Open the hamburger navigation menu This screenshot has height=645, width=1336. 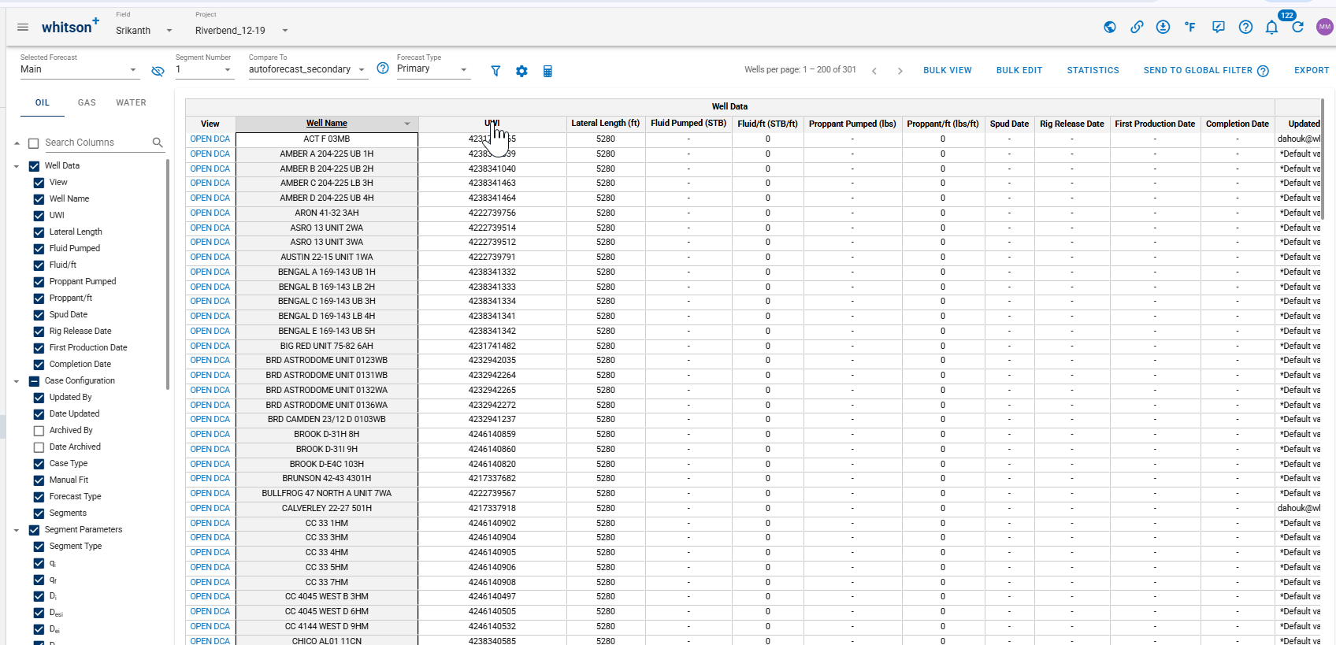[23, 28]
